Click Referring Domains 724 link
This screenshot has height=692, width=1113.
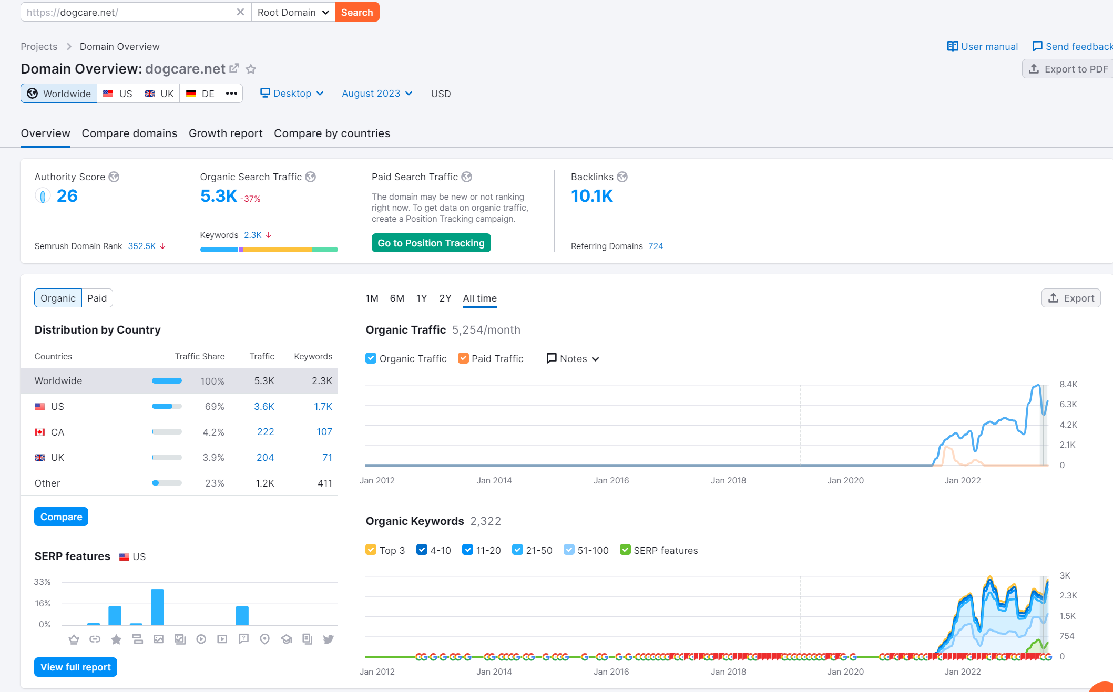pos(656,246)
